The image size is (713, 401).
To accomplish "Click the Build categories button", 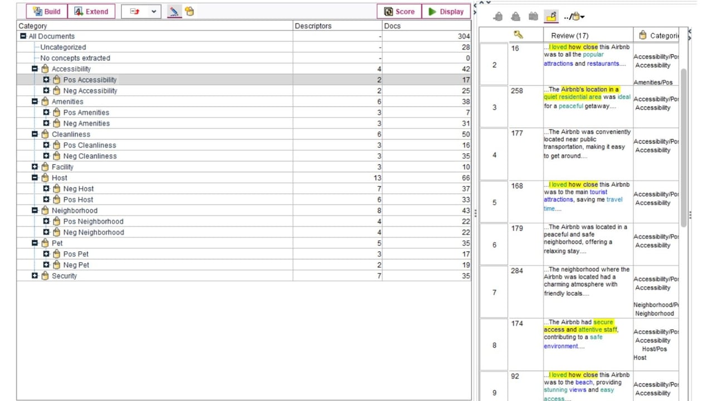I will click(47, 12).
